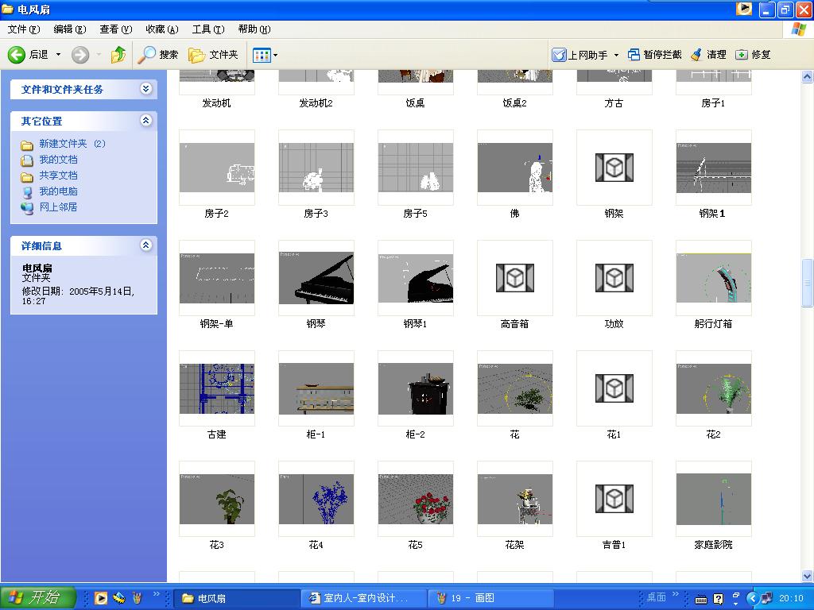Click the 清理 broom icon
Image resolution: width=814 pixels, height=610 pixels.
[x=696, y=55]
